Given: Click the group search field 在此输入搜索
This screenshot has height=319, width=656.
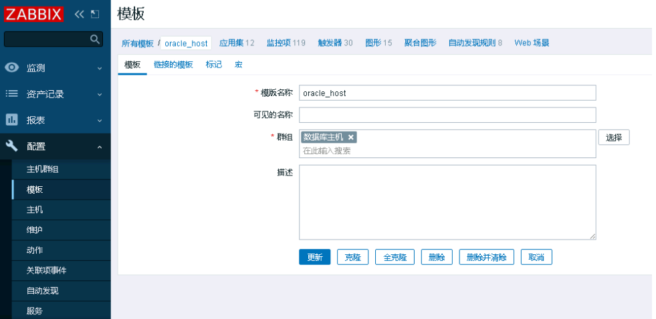Looking at the screenshot, I should pos(447,151).
